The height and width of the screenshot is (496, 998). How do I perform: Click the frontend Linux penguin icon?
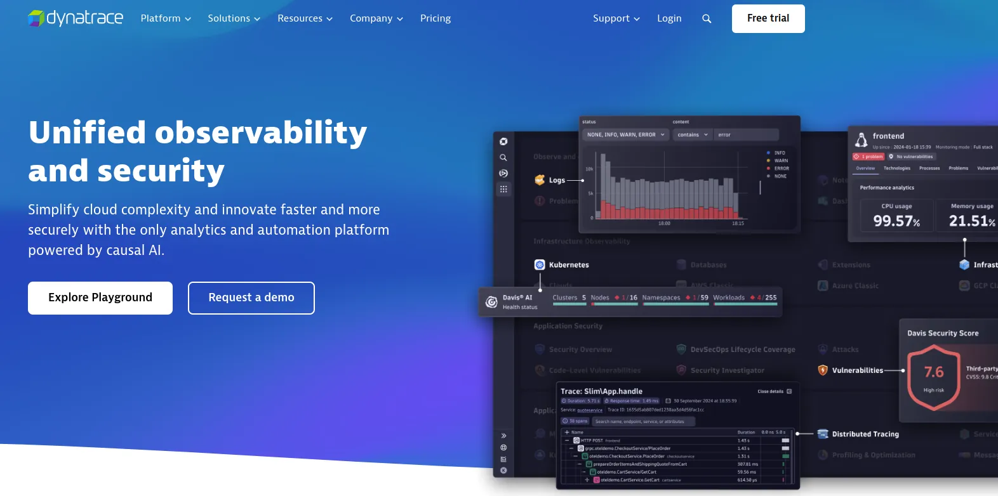pyautogui.click(x=862, y=140)
